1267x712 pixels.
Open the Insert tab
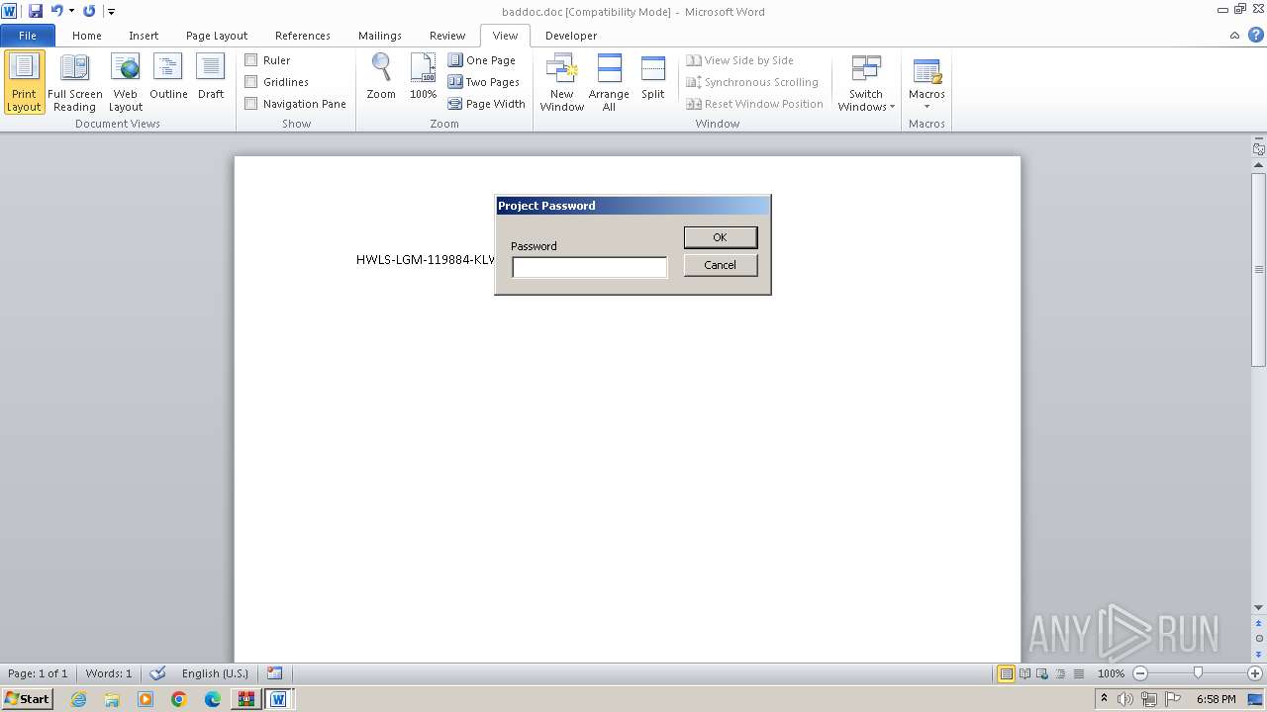pos(144,35)
